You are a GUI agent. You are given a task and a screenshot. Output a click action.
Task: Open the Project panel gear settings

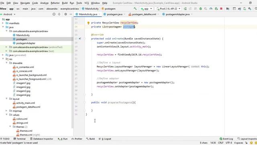tap(65, 14)
